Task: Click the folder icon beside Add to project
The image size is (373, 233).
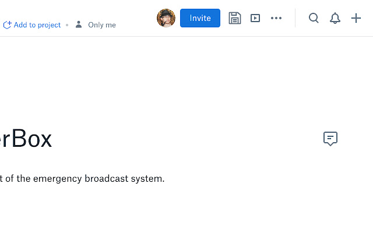Action: 7,25
